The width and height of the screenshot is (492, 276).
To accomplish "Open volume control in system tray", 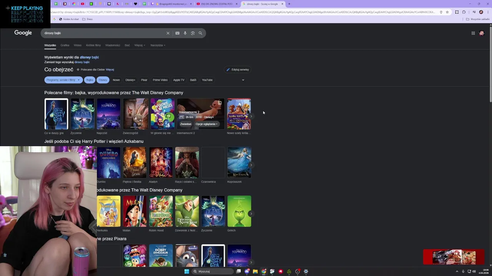I will (x=474, y=271).
